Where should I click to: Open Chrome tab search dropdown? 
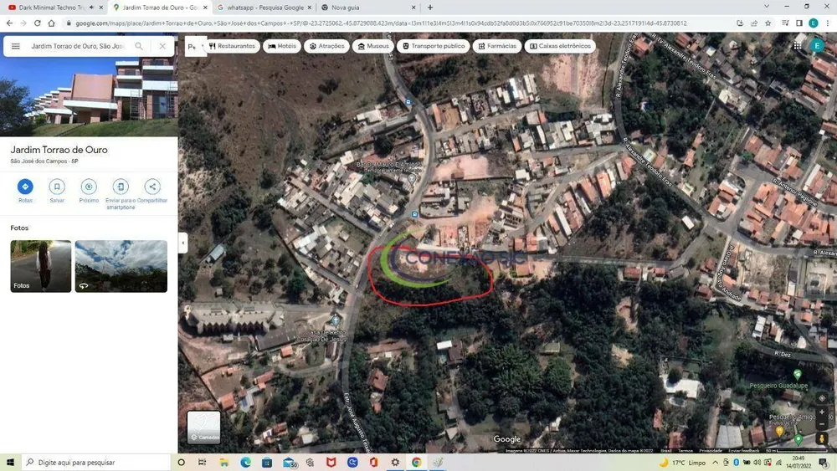[x=767, y=7]
